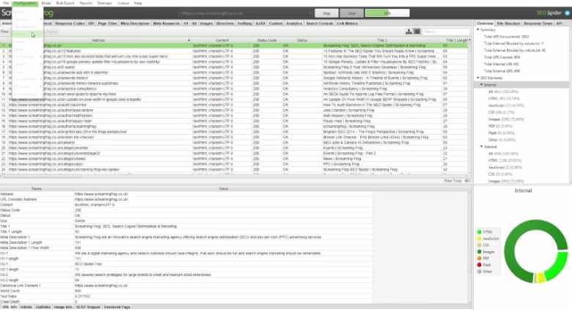
Task: Select Internal HTML in overview tree
Action: tap(504, 98)
